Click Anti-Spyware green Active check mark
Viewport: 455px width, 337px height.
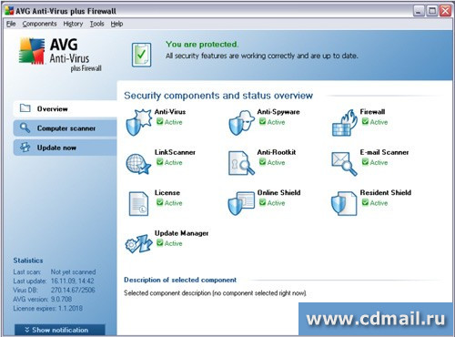pos(263,122)
